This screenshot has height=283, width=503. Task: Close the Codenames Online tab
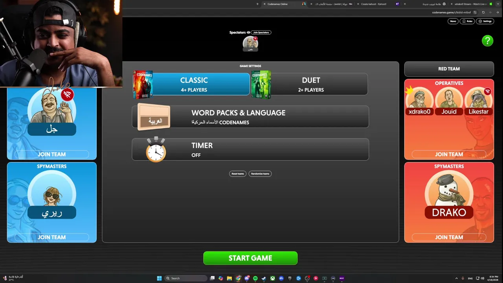[264, 4]
